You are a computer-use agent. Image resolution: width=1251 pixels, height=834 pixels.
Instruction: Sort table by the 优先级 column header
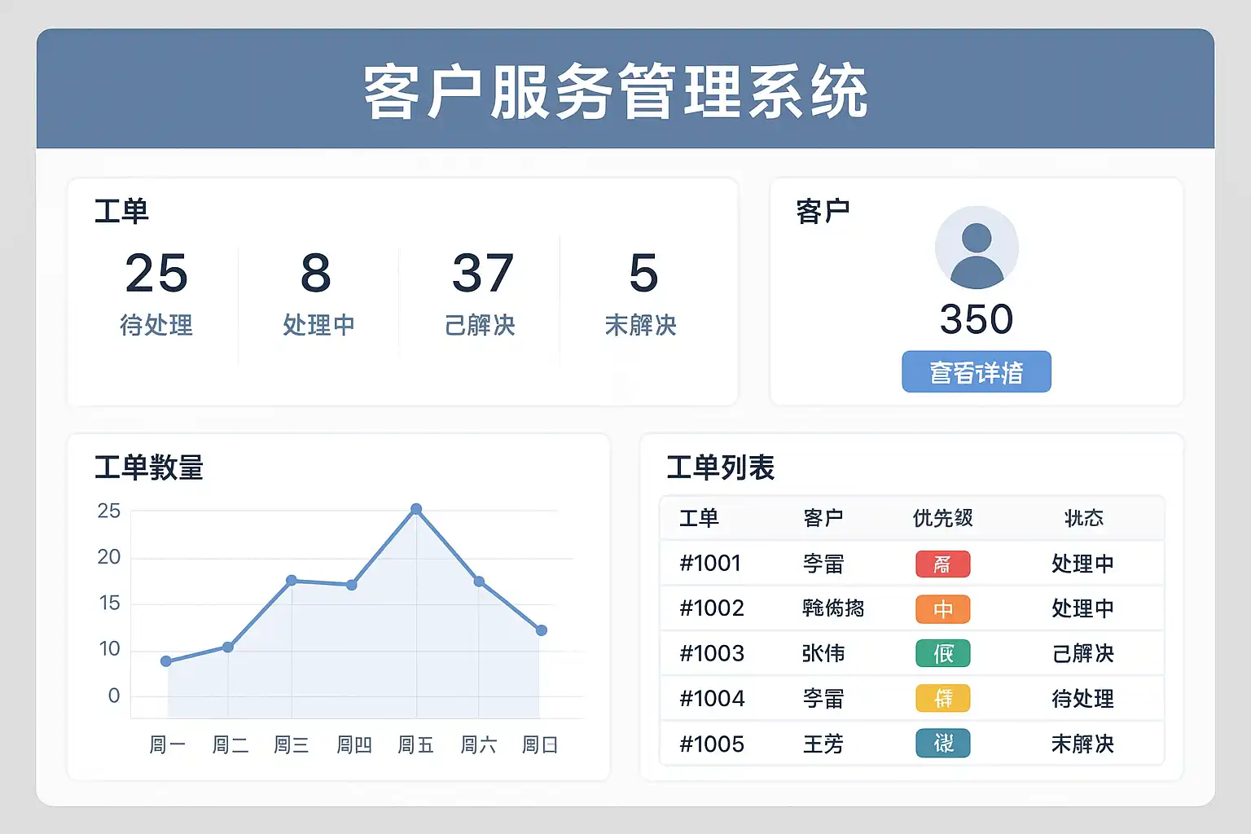point(942,518)
